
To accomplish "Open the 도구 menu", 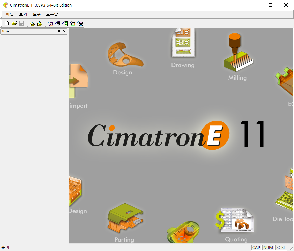I will point(37,14).
